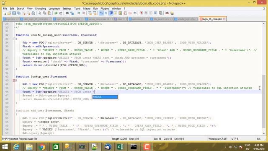This screenshot has height=151, width=268.
Task: Close the current document via the Close toolbar icon
Action: 24,13
